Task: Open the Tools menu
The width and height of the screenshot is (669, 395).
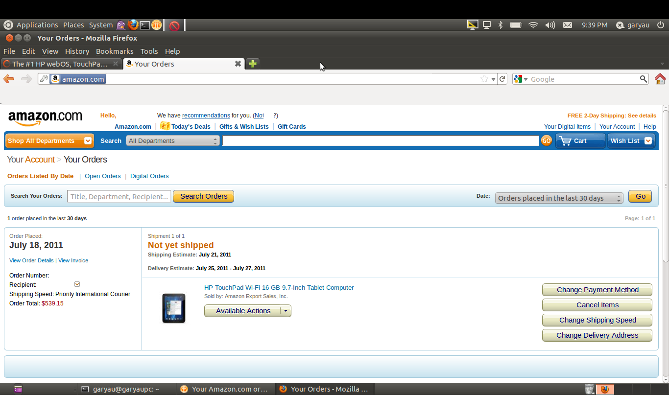Action: [149, 51]
